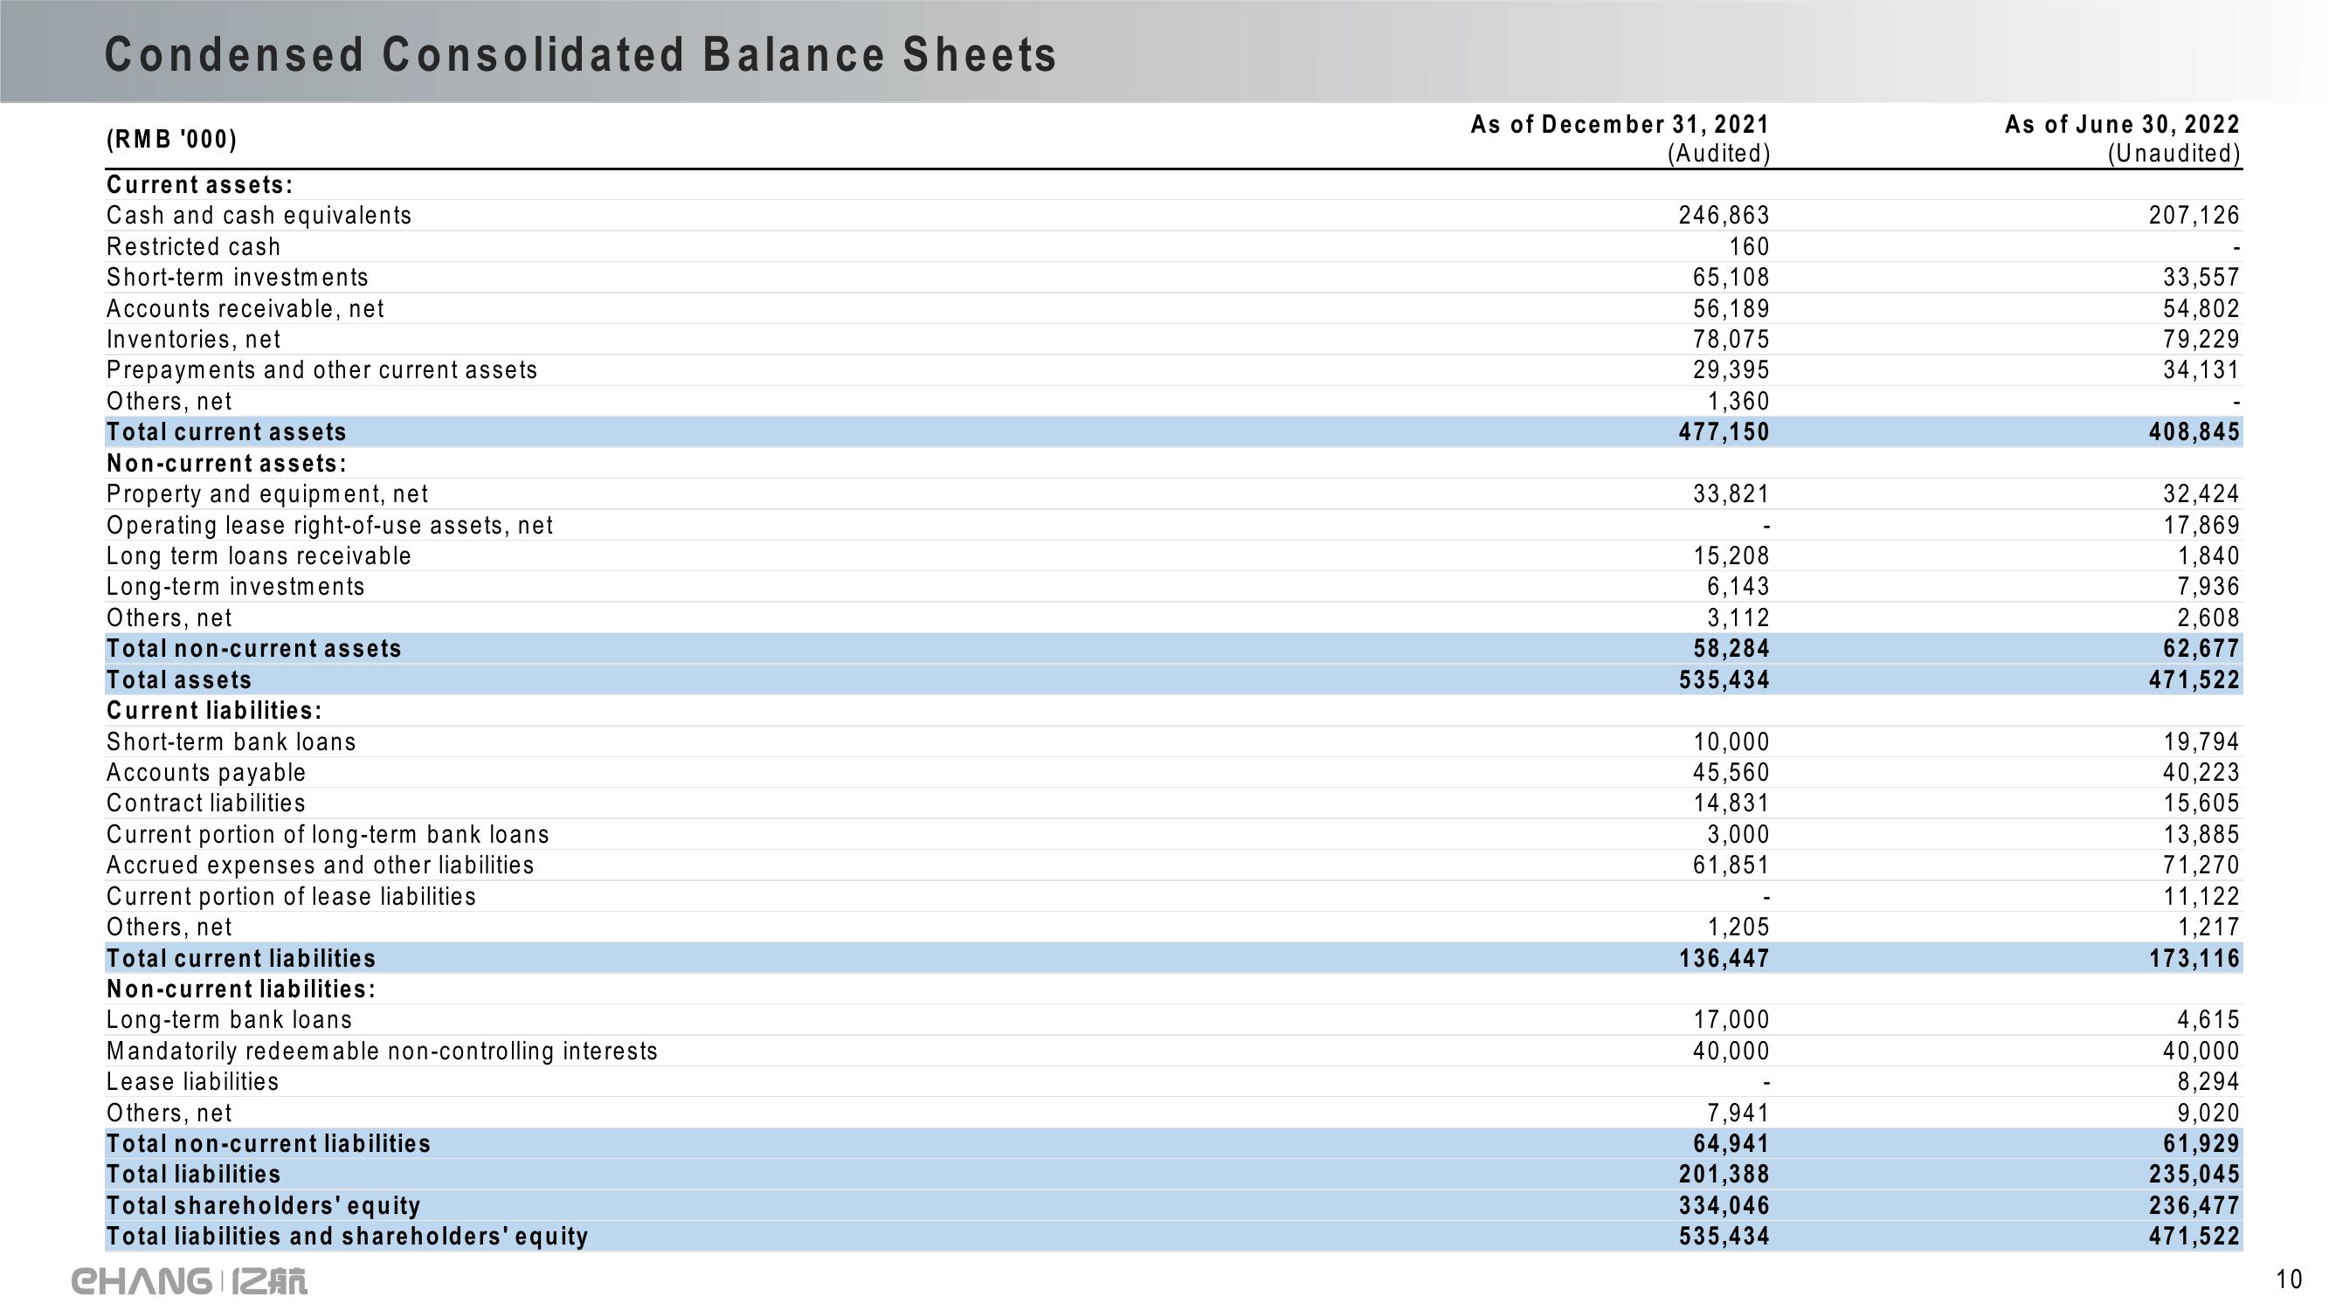Select the Restricted cash row label
Viewport: 2329px width, 1310px height.
(193, 247)
